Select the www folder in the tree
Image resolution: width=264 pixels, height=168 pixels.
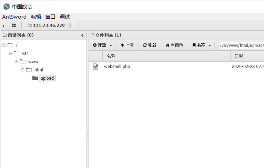click(33, 62)
